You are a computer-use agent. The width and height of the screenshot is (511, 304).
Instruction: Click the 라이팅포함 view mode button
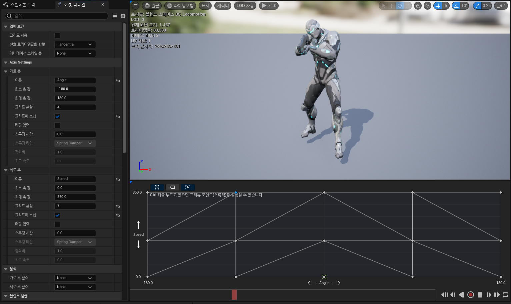click(180, 6)
